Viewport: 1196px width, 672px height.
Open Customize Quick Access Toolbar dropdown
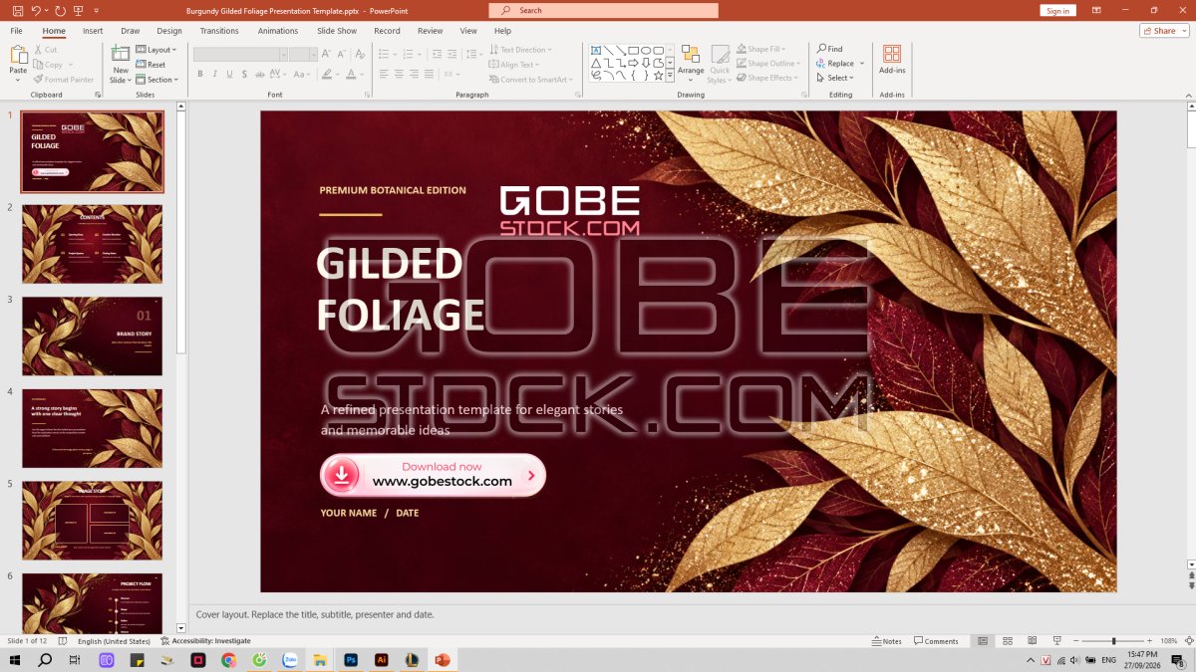98,10
